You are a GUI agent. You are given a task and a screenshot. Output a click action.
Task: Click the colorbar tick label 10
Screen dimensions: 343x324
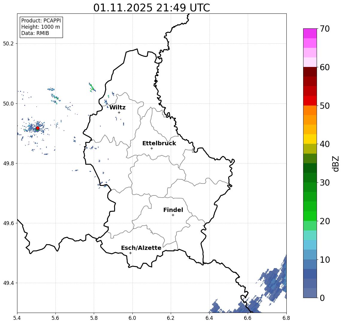click(325, 260)
